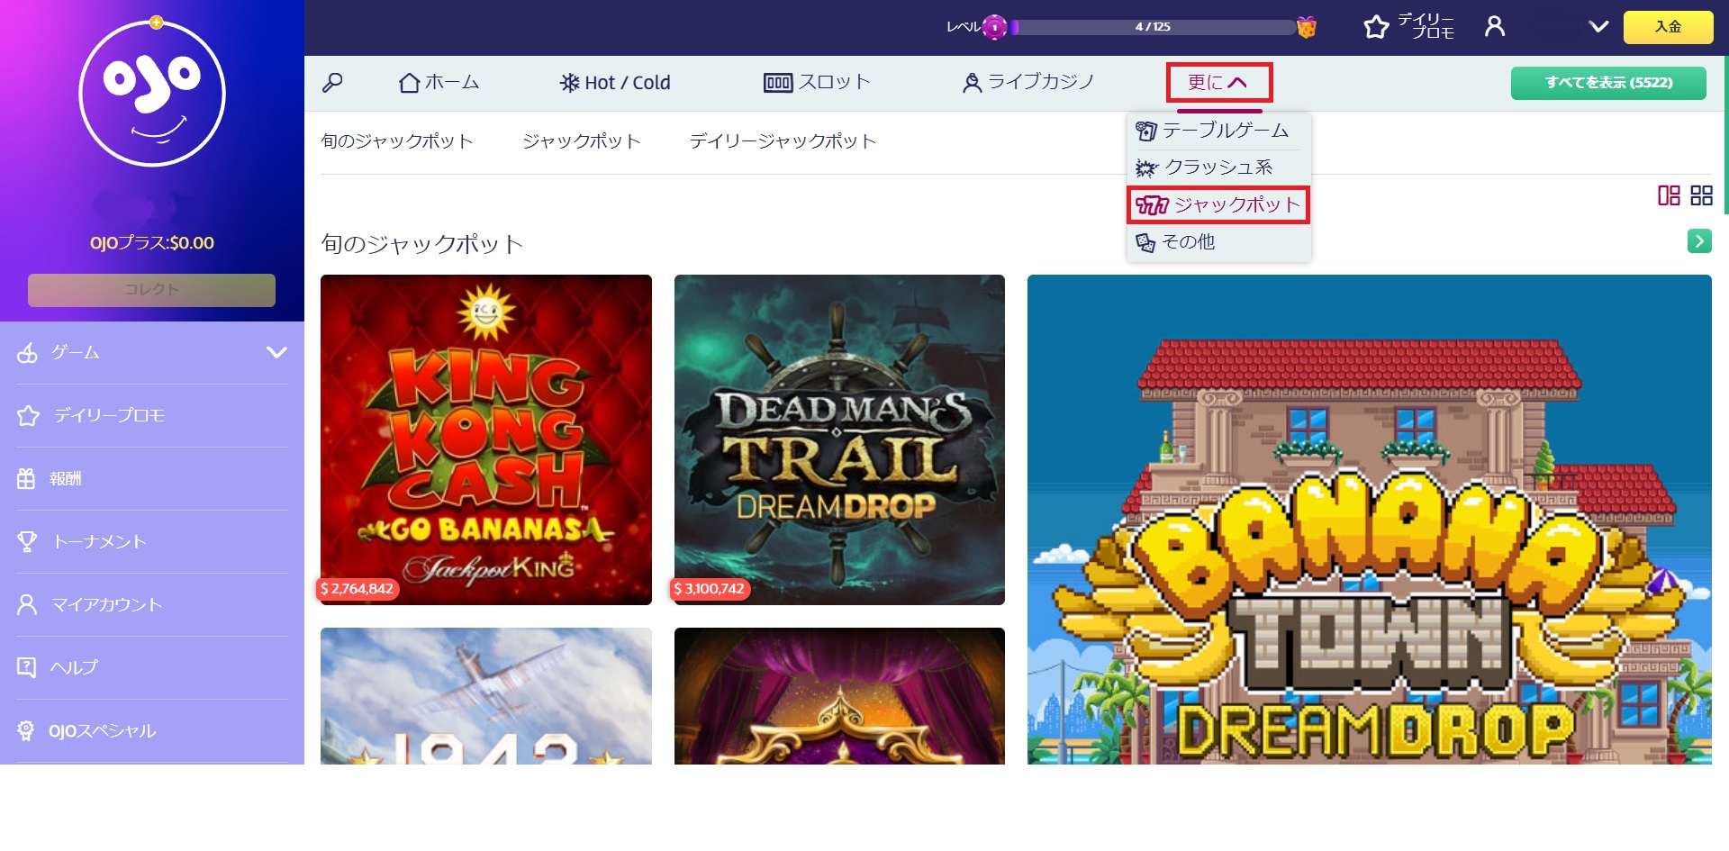This screenshot has width=1729, height=851.
Task: Click the star icon beside デイリープロモ sidebar
Action: click(x=28, y=416)
